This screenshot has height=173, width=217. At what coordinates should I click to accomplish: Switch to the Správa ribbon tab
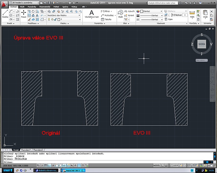[65, 7]
